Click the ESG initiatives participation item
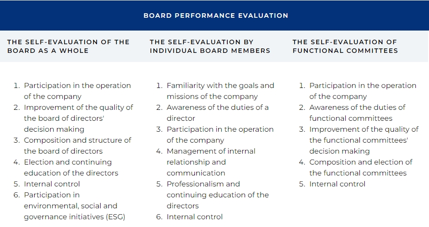 click(74, 206)
